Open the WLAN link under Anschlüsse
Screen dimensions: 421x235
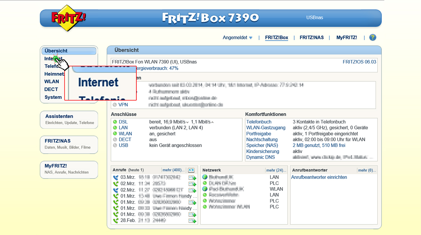125,134
